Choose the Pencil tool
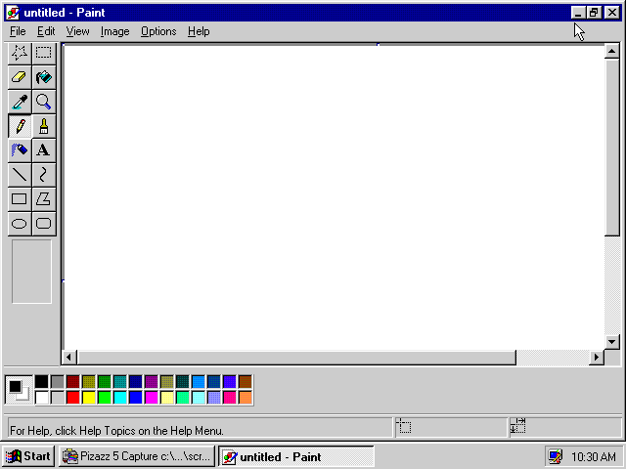The height and width of the screenshot is (469, 626). pos(20,126)
